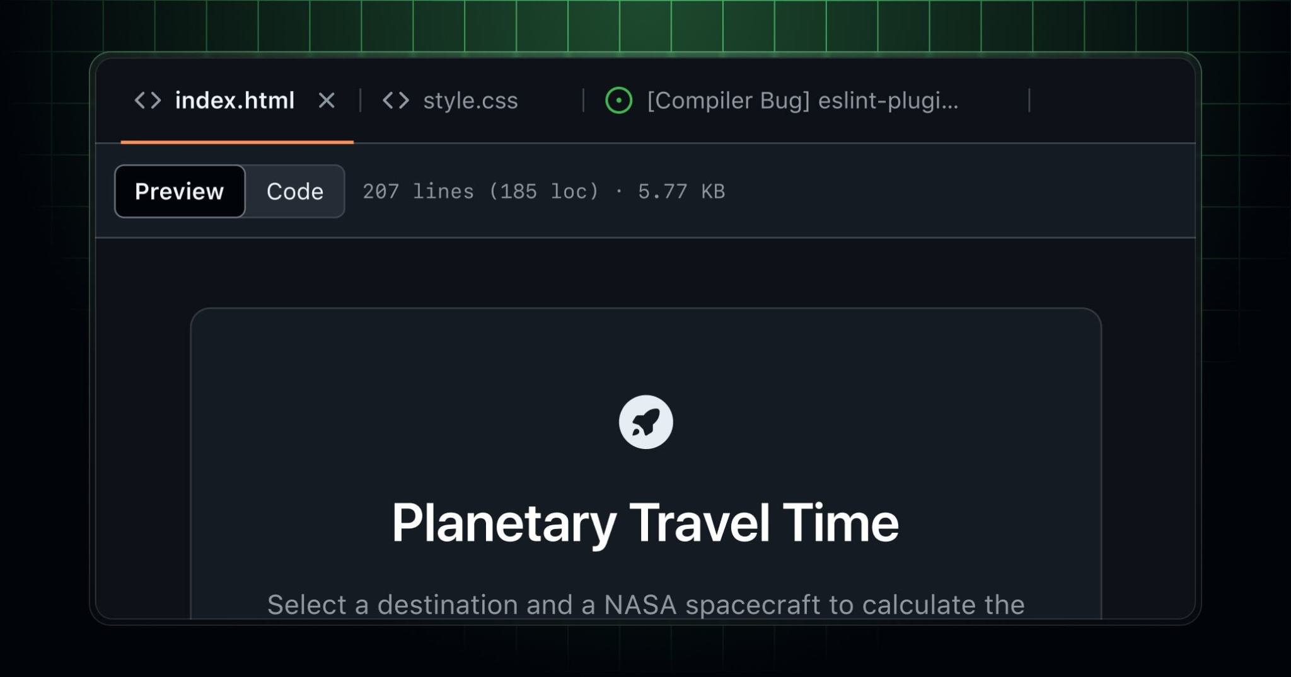
Task: Click the Code button
Action: click(295, 191)
